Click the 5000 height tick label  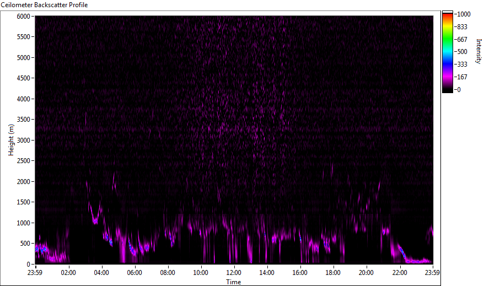click(x=24, y=58)
